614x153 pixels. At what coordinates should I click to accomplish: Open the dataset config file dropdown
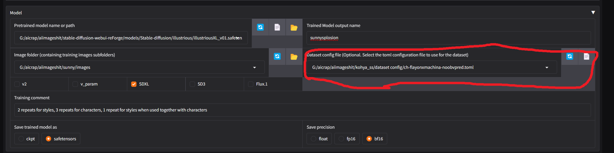click(547, 67)
